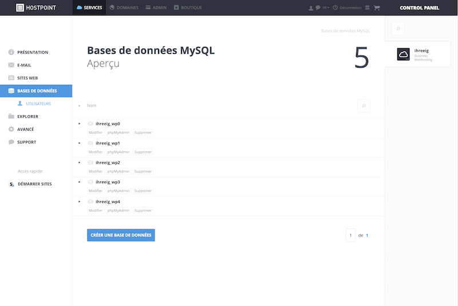Click the top-right search box
The width and height of the screenshot is (458, 306).
(398, 29)
